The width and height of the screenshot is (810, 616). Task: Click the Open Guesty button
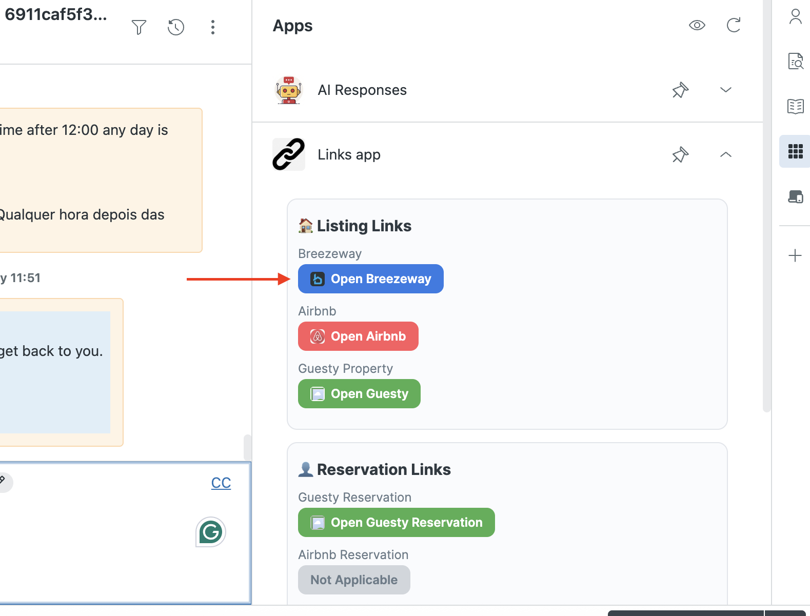(x=359, y=394)
